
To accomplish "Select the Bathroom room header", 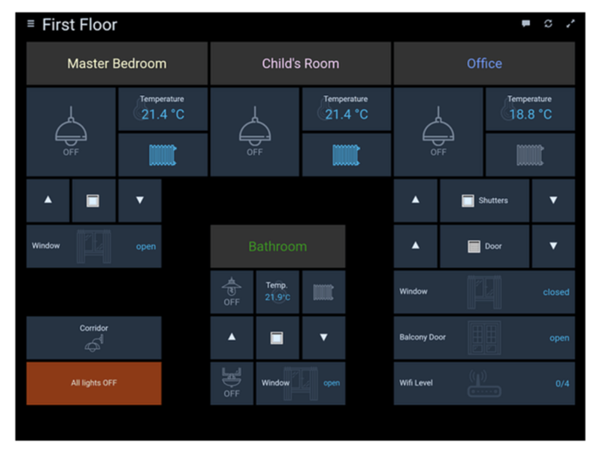I will click(x=277, y=246).
